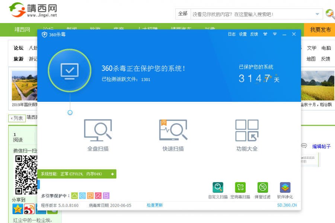Click the 系统性能 status bar text

pyautogui.click(x=71, y=174)
